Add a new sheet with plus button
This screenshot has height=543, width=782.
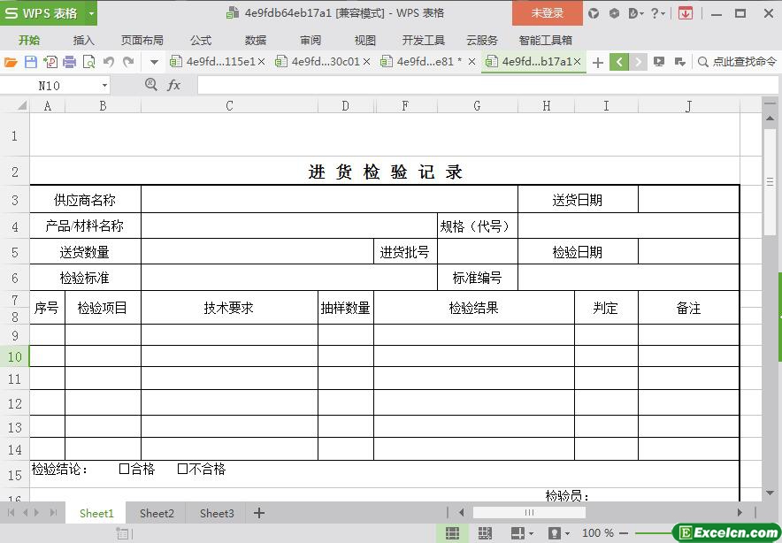point(259,513)
